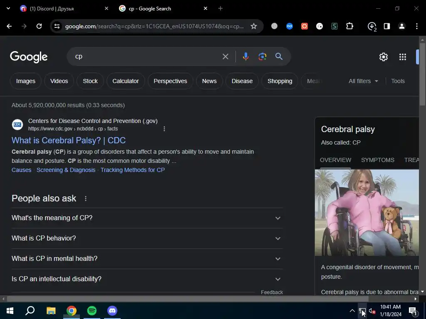Select the Disease filter chip
Viewport: 426px width, 319px height.
[x=242, y=81]
